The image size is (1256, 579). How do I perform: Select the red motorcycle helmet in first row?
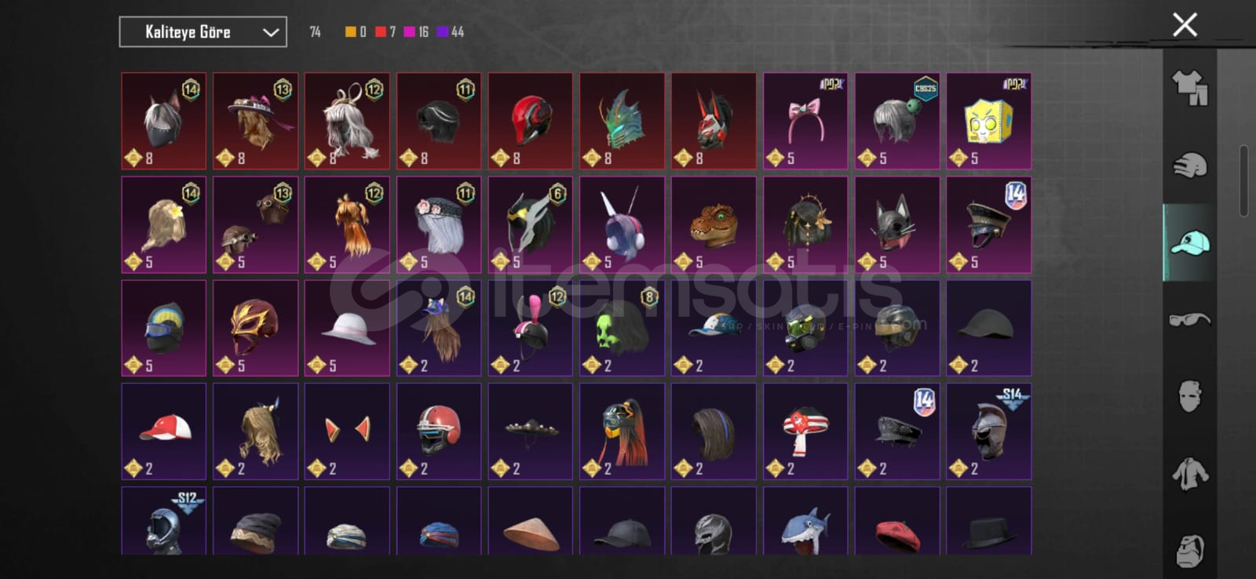[530, 121]
